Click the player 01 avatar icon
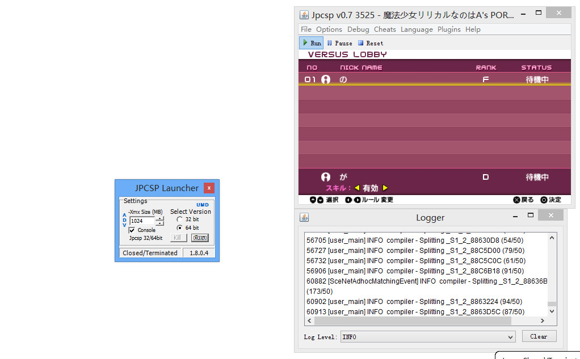The width and height of the screenshot is (580, 359). [x=326, y=80]
